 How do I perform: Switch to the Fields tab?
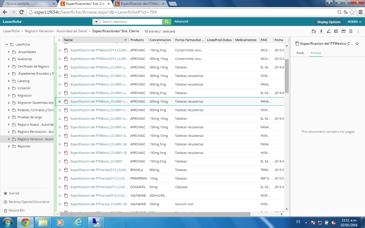(300, 53)
